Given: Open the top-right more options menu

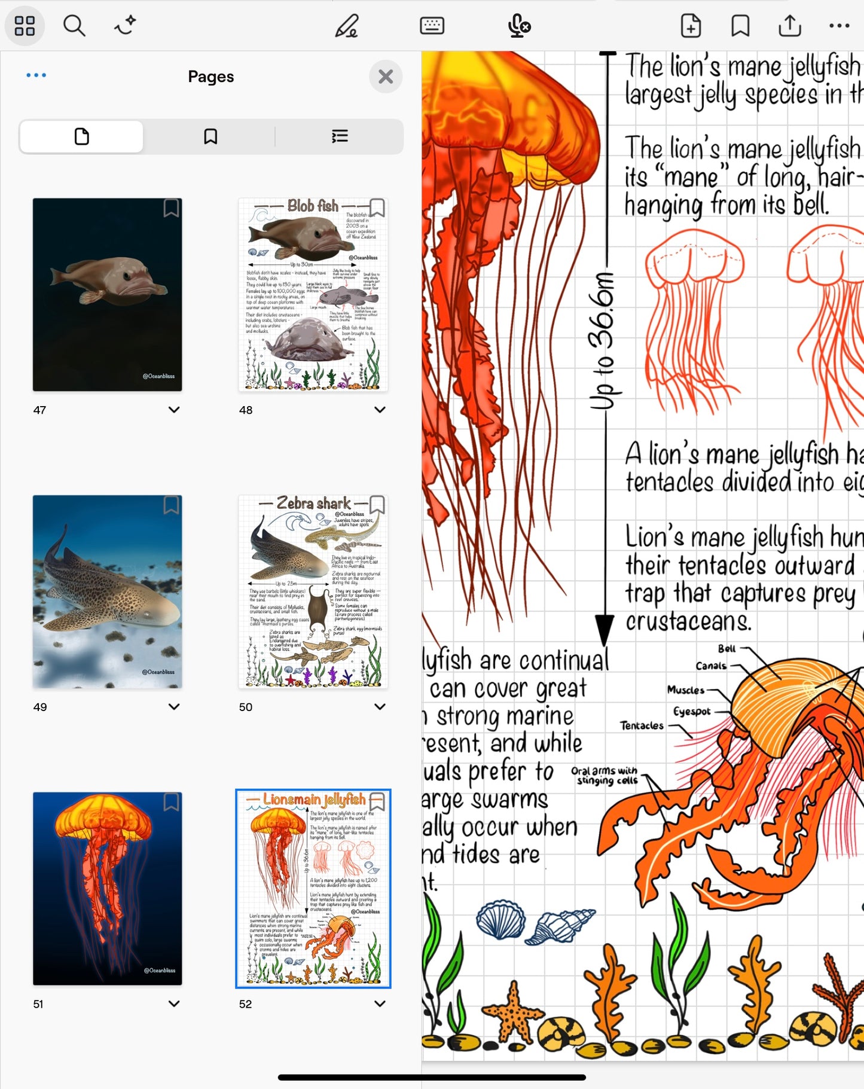Looking at the screenshot, I should [839, 26].
